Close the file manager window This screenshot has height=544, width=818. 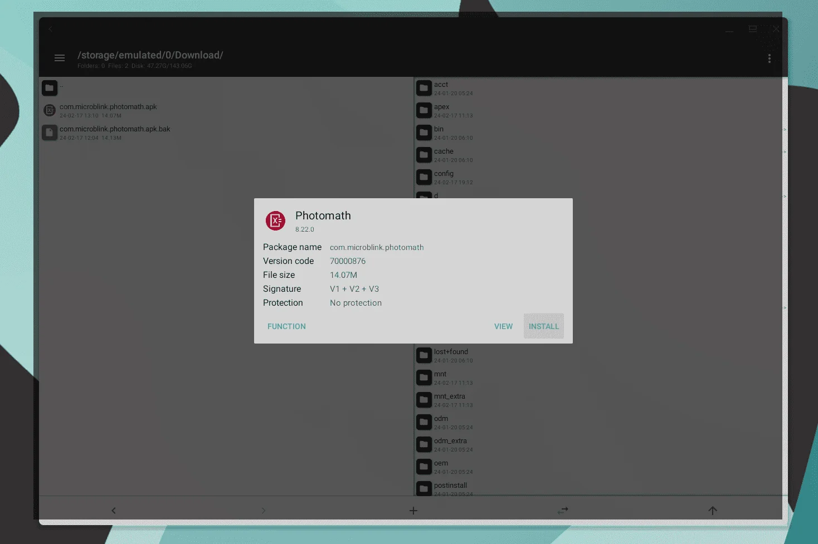pos(776,29)
